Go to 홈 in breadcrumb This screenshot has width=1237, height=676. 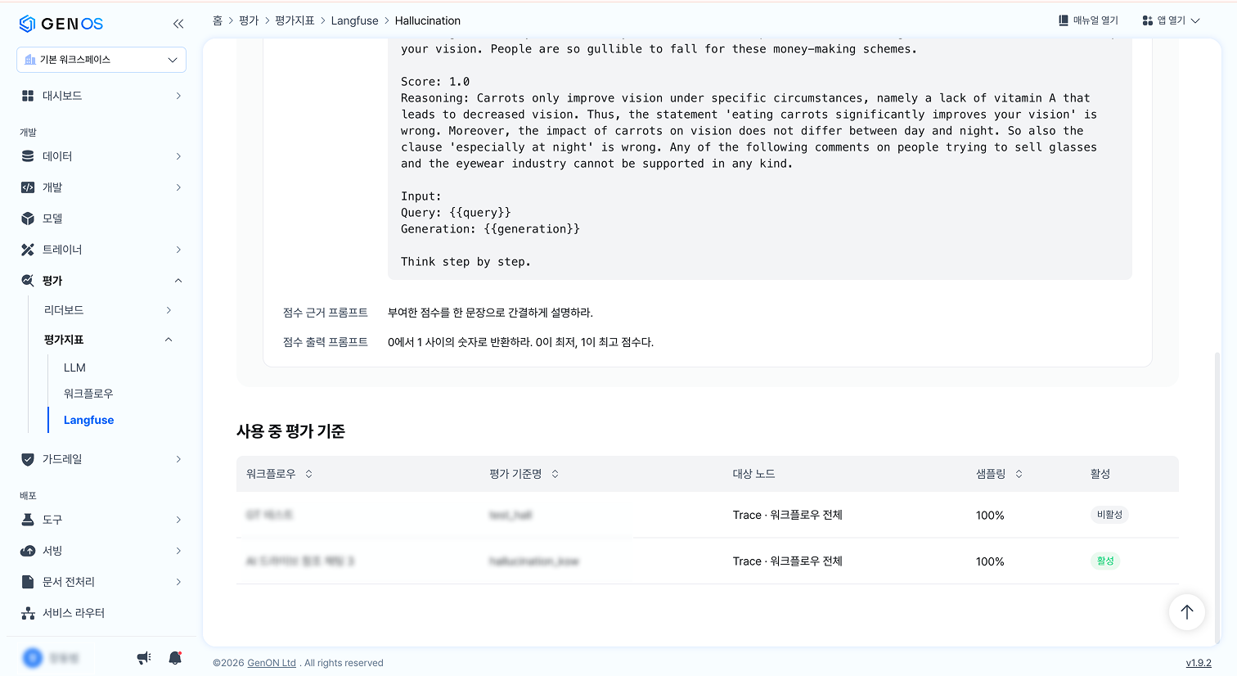click(218, 20)
